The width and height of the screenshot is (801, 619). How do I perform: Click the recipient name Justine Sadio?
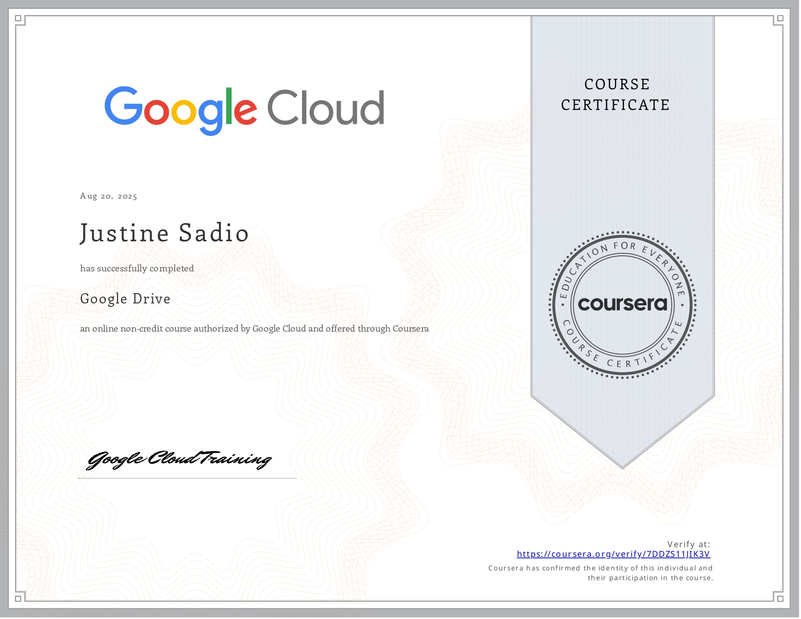164,233
